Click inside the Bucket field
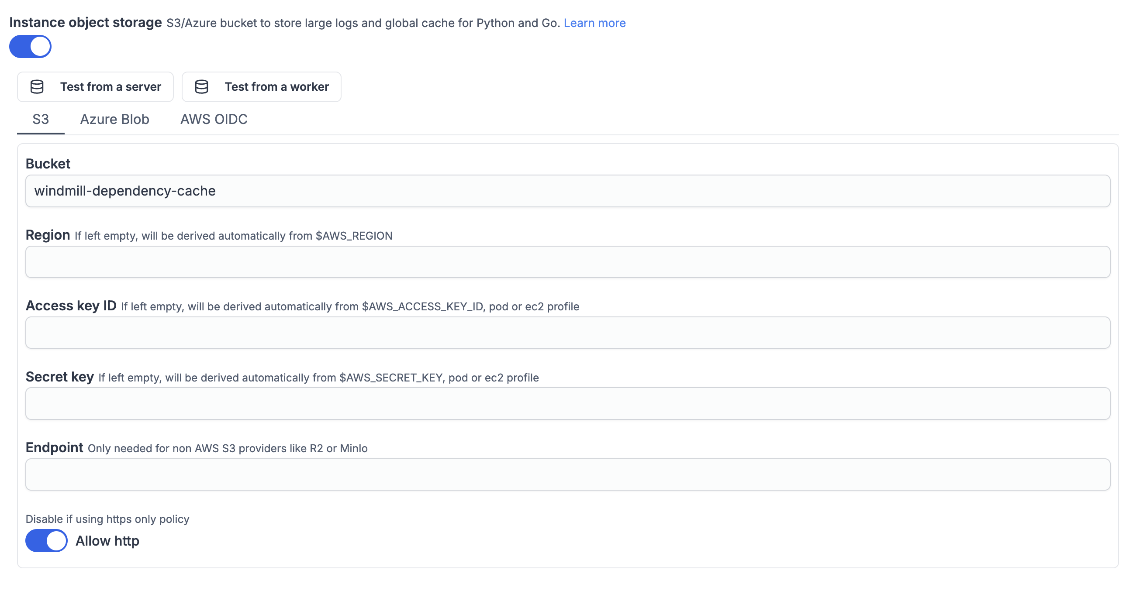This screenshot has width=1126, height=591. pyautogui.click(x=564, y=191)
